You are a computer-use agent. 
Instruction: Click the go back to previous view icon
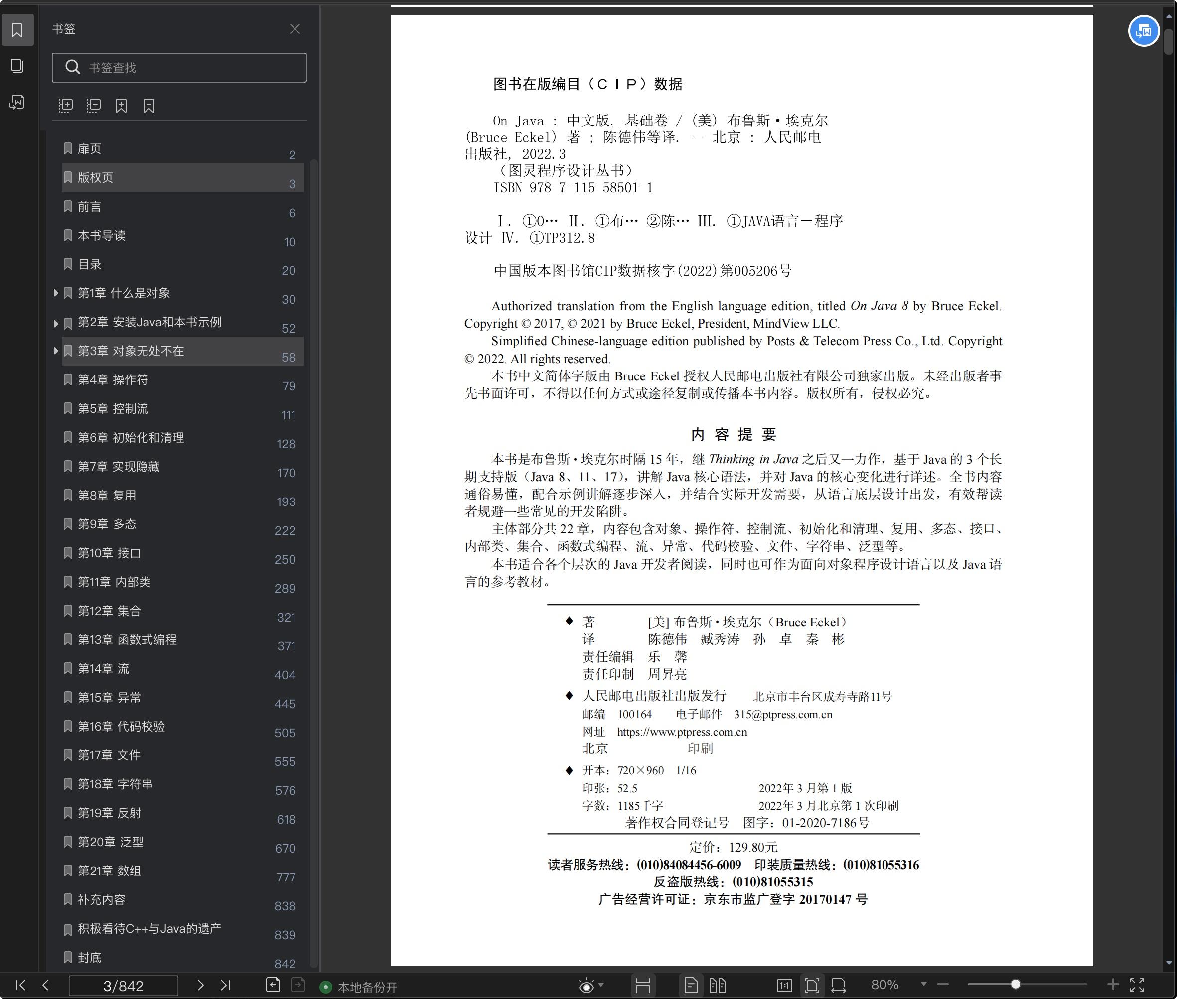pos(273,985)
